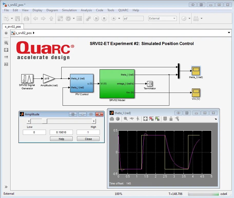Screen dimensions: 234x198
Task: Click Save current axes settings icon
Action: (x=151, y=119)
